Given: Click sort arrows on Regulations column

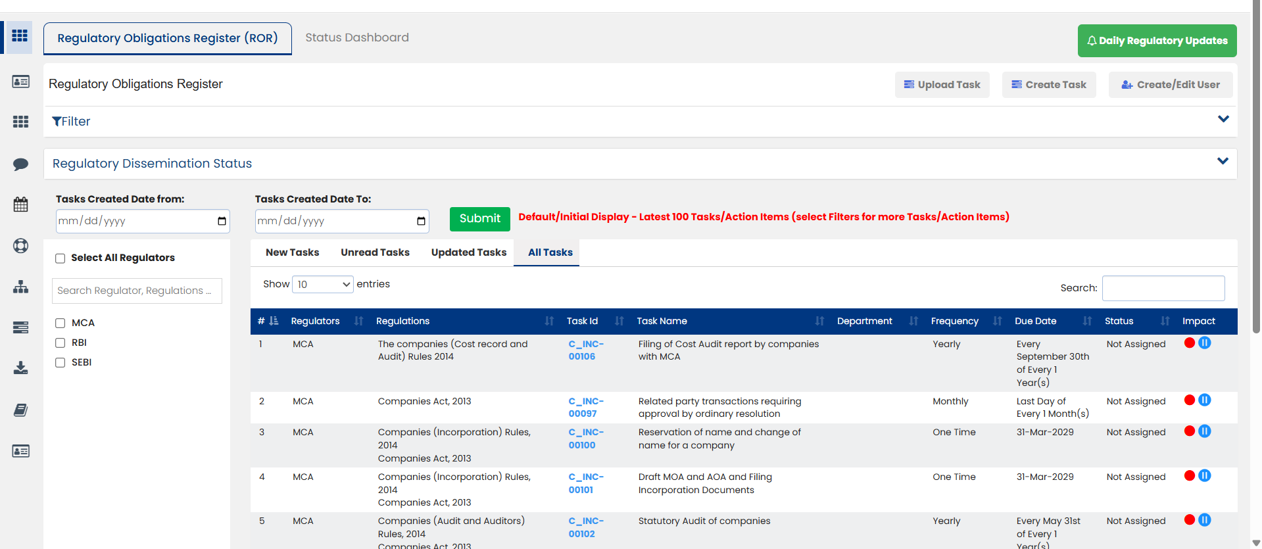Looking at the screenshot, I should pyautogui.click(x=549, y=321).
